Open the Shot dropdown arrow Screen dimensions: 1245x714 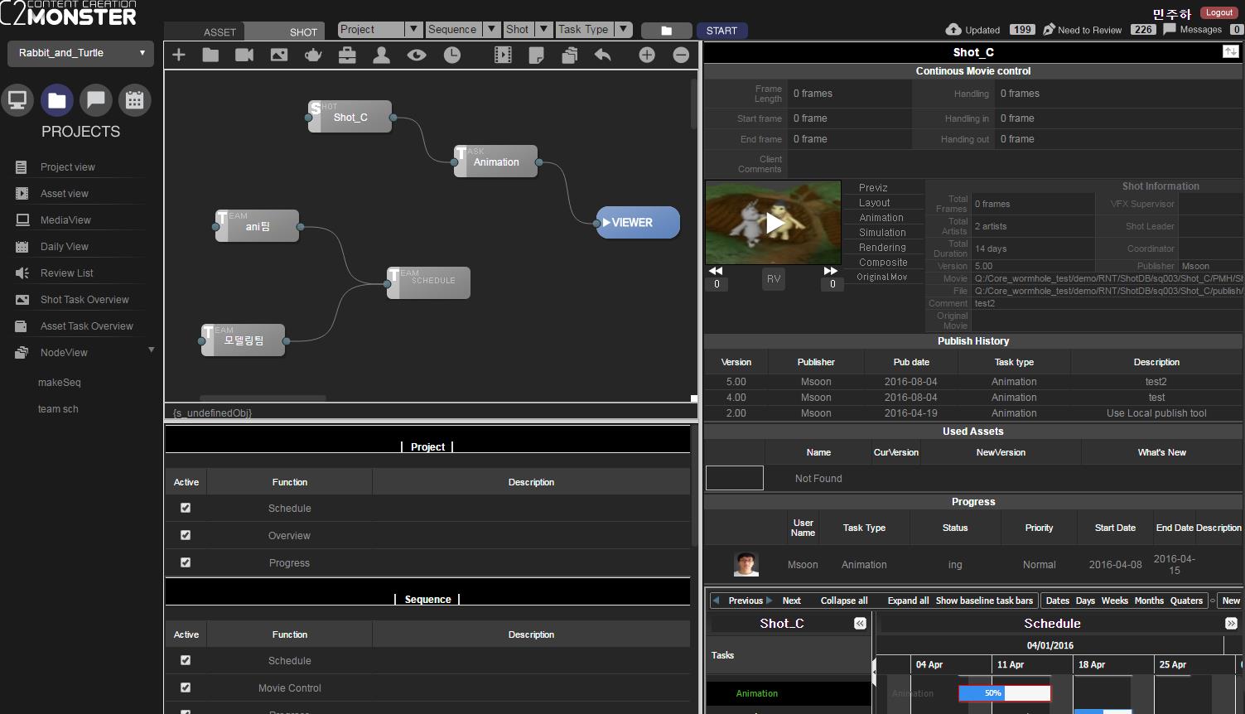coord(544,29)
